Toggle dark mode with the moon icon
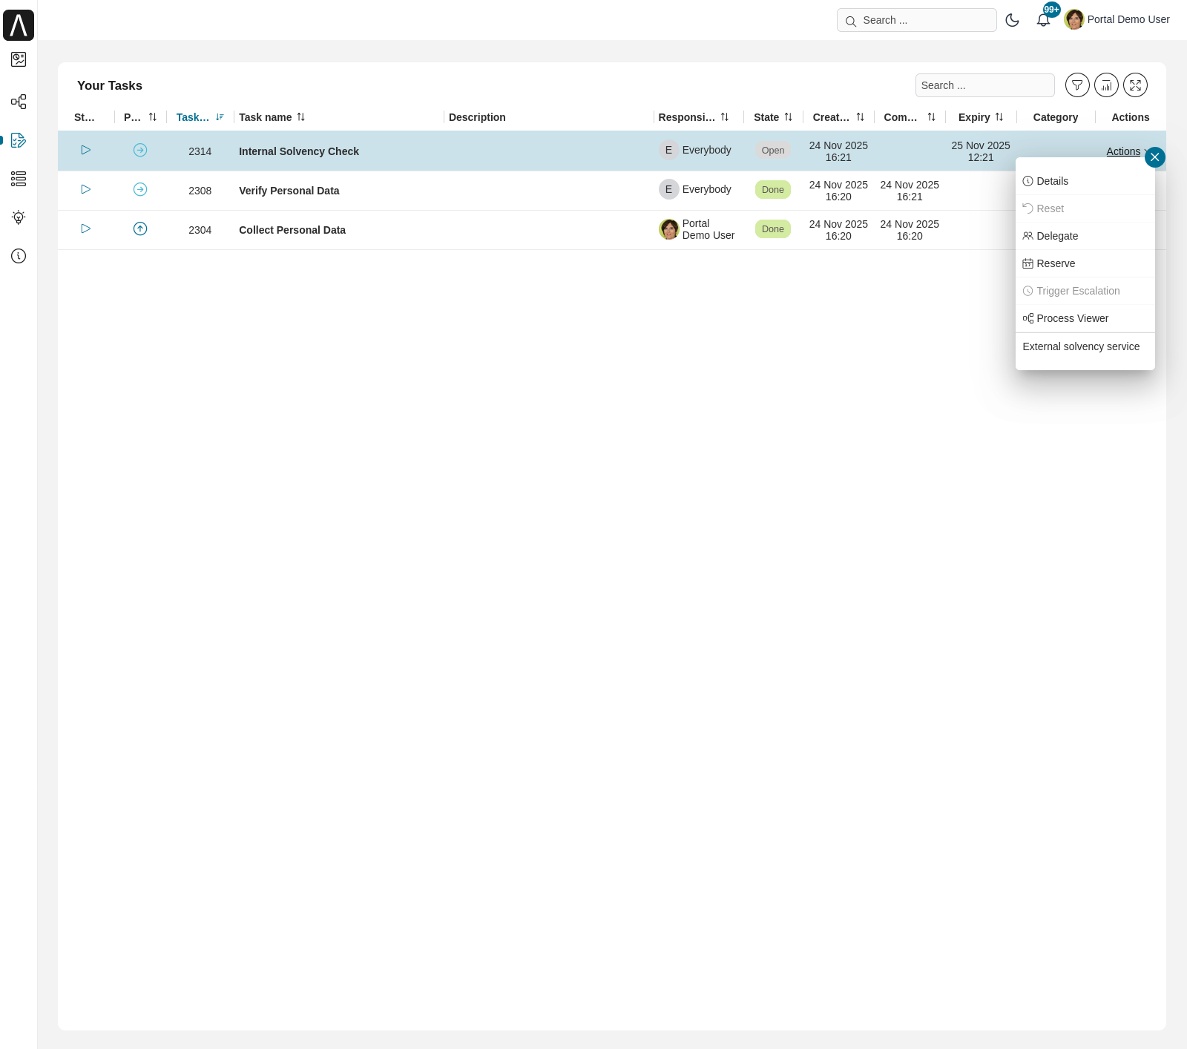Image resolution: width=1187 pixels, height=1049 pixels. (x=1012, y=20)
